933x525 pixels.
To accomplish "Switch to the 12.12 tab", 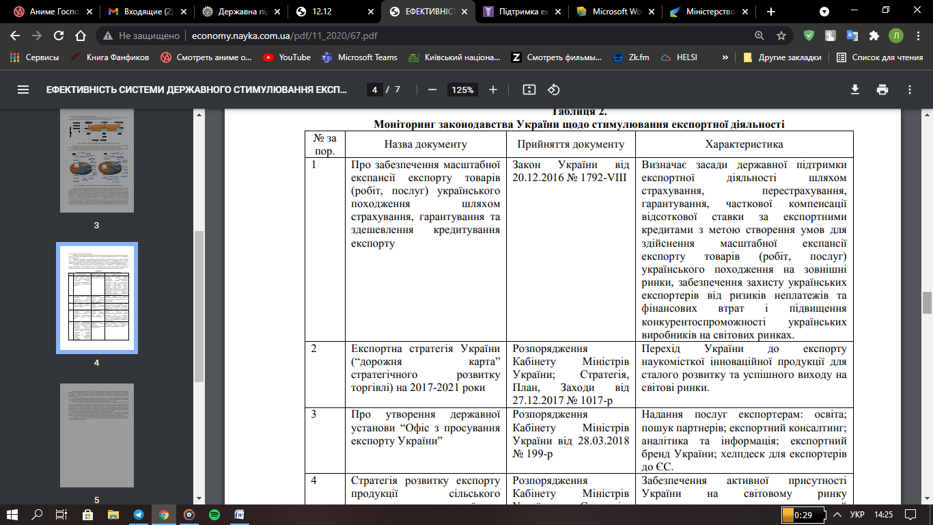I will click(333, 12).
